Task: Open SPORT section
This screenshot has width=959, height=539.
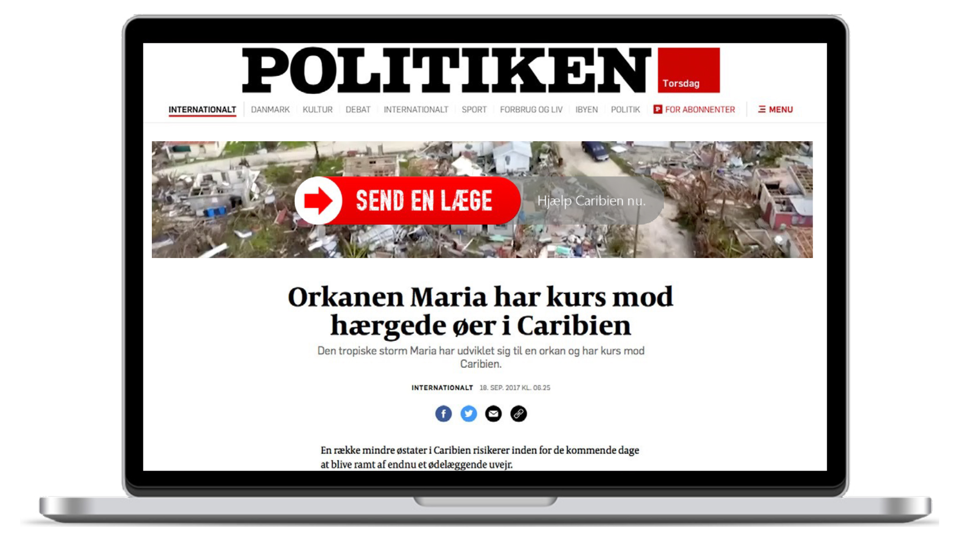Action: coord(474,109)
